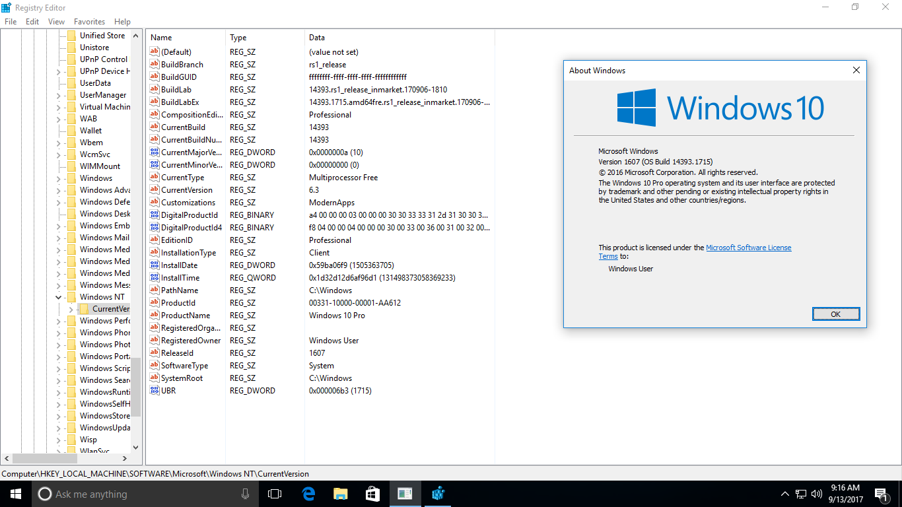Close the About Windows dialog
Image resolution: width=902 pixels, height=507 pixels.
pyautogui.click(x=856, y=71)
